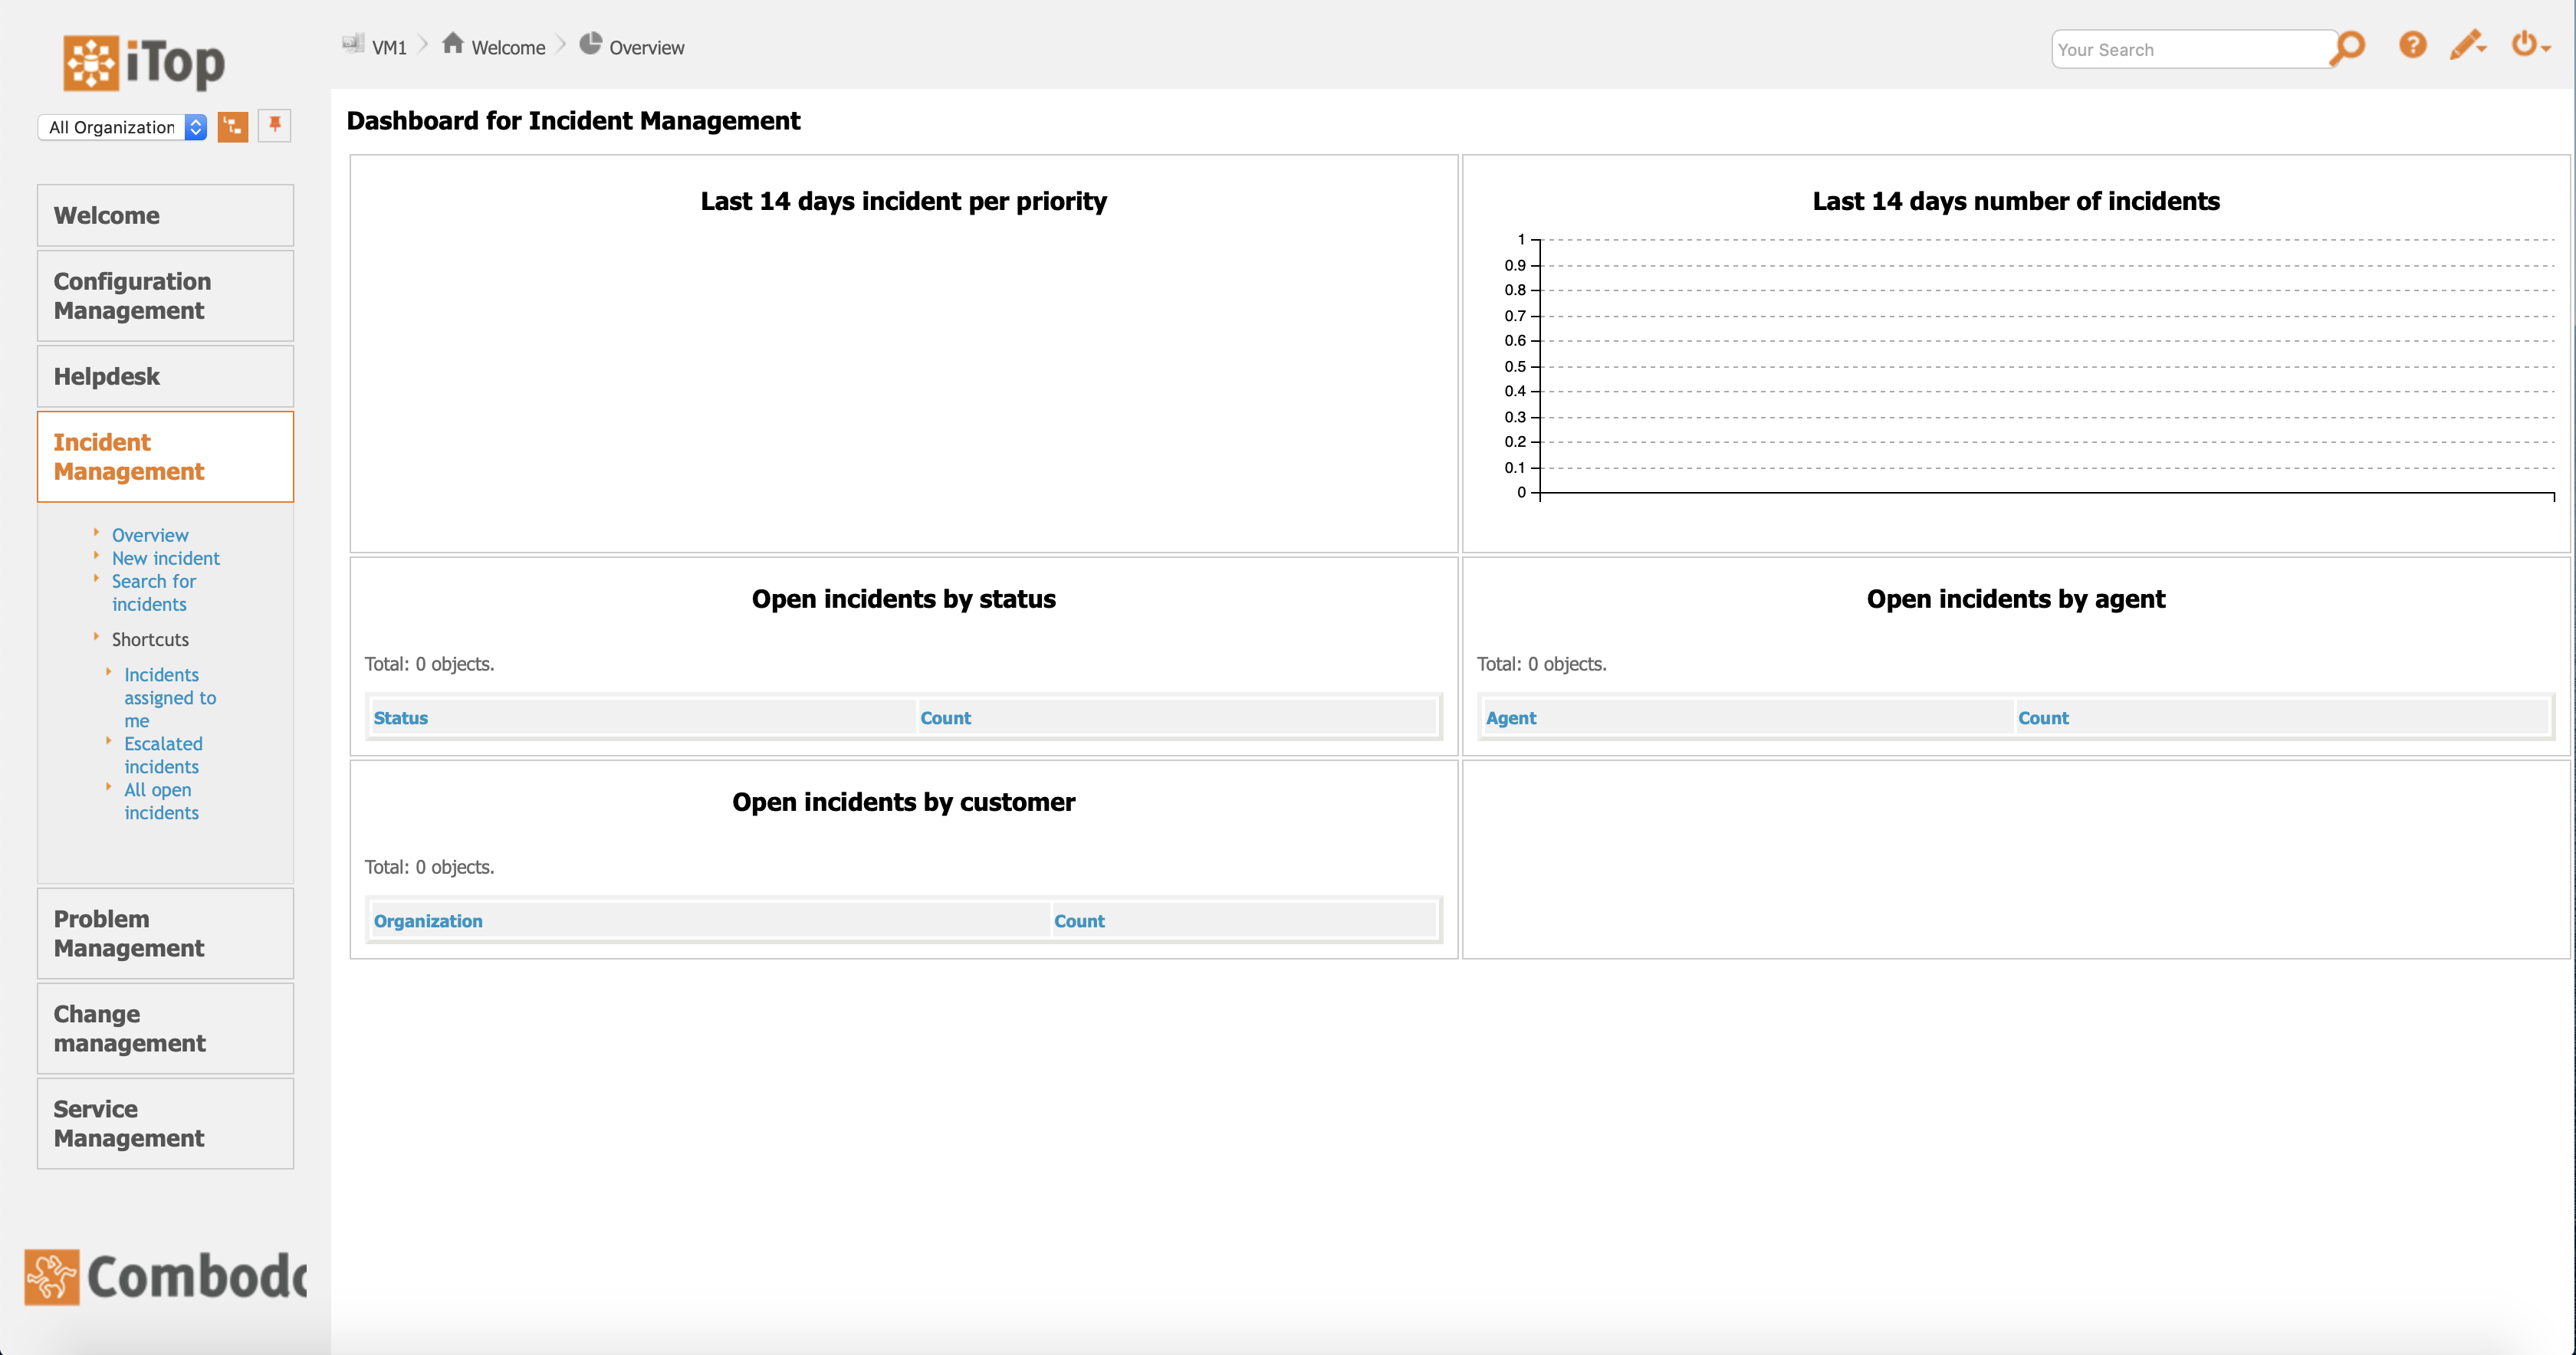Click the magnifier search icon

pyautogui.click(x=2348, y=46)
